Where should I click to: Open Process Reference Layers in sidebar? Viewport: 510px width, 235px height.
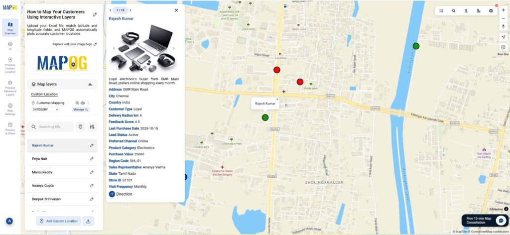pos(10,88)
